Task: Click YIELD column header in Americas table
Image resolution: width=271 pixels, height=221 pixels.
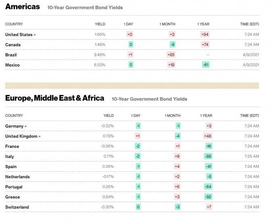Action: pyautogui.click(x=100, y=24)
